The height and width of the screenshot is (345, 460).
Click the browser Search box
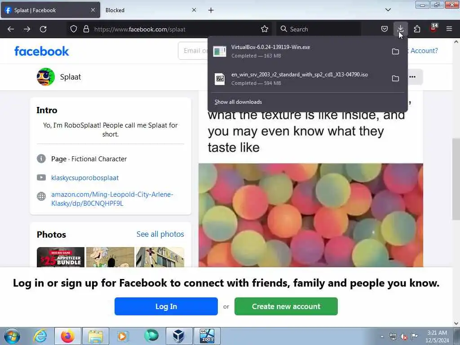(x=318, y=29)
